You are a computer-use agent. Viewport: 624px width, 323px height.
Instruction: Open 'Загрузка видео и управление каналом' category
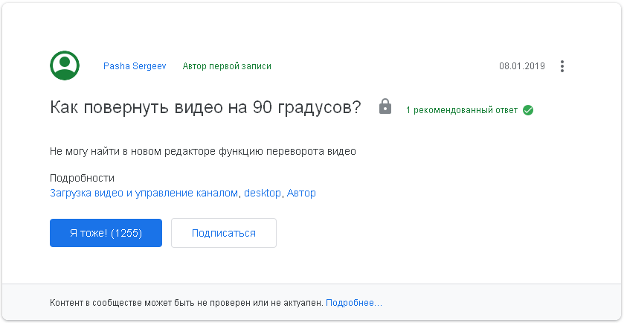[x=144, y=193]
